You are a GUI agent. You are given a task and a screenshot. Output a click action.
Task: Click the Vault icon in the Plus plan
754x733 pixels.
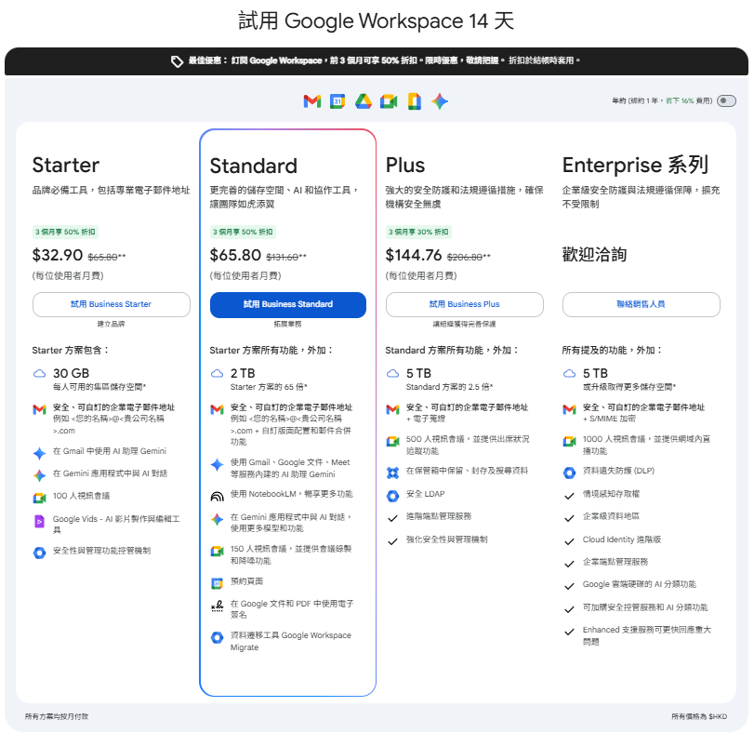(x=392, y=472)
